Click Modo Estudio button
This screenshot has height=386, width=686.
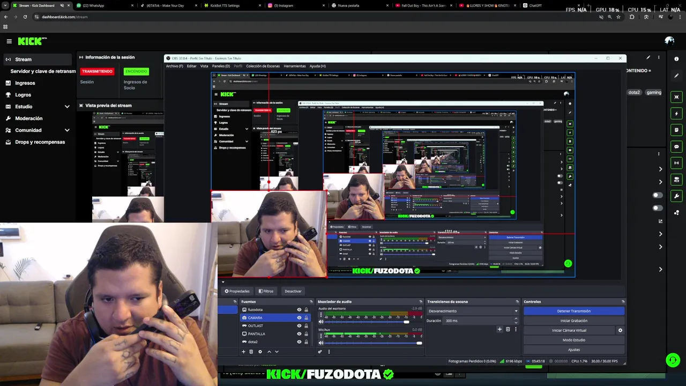click(573, 340)
